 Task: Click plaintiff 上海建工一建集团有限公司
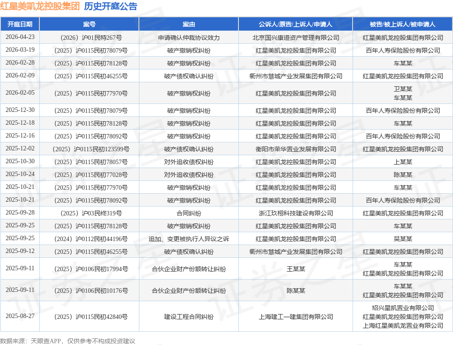point(296,317)
